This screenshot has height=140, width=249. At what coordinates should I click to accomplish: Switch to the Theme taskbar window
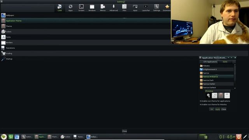tap(53, 136)
